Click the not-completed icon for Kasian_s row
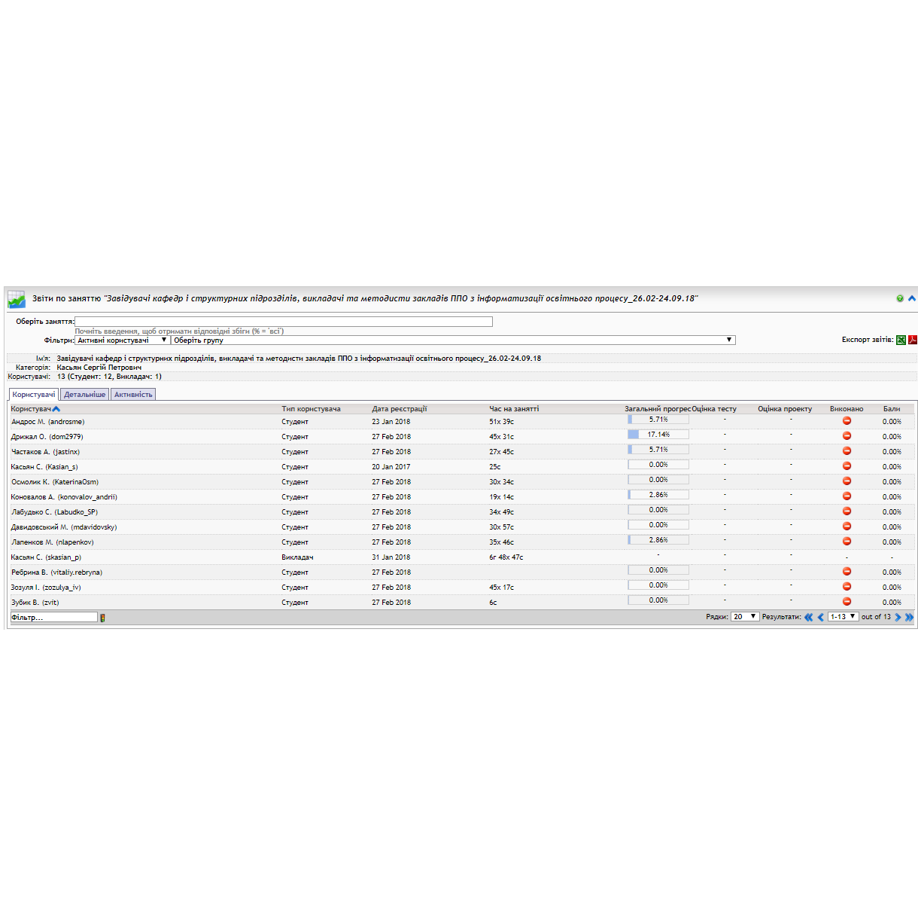The height and width of the screenshot is (922, 918). pyautogui.click(x=847, y=466)
